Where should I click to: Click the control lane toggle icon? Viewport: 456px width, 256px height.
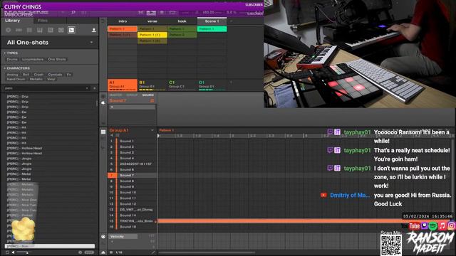click(x=103, y=237)
